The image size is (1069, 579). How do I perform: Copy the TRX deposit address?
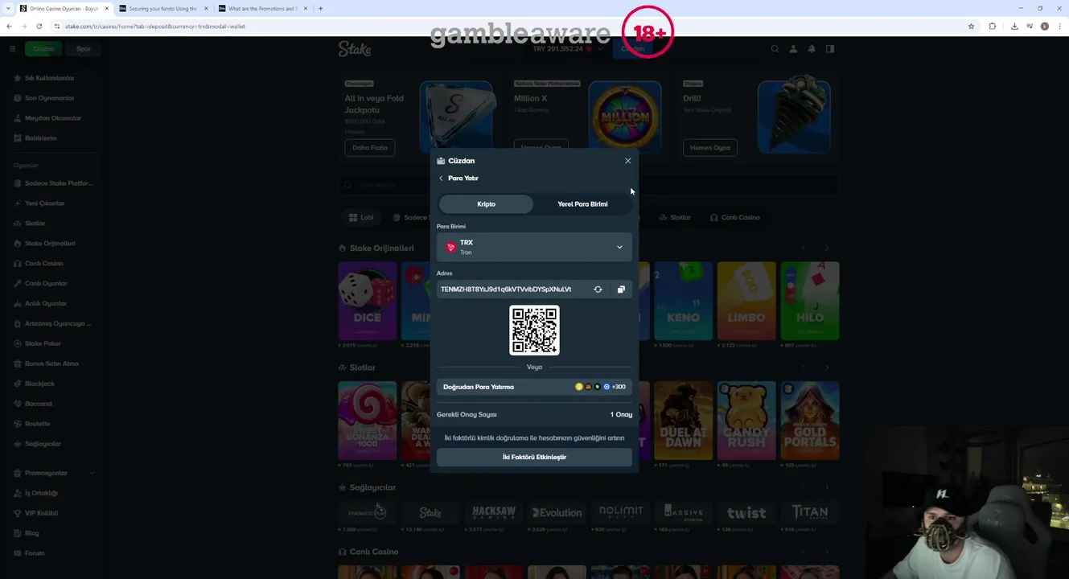[x=621, y=289]
